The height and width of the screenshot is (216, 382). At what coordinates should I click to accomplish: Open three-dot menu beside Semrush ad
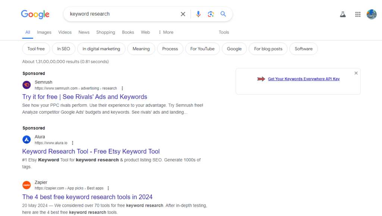[x=122, y=89]
